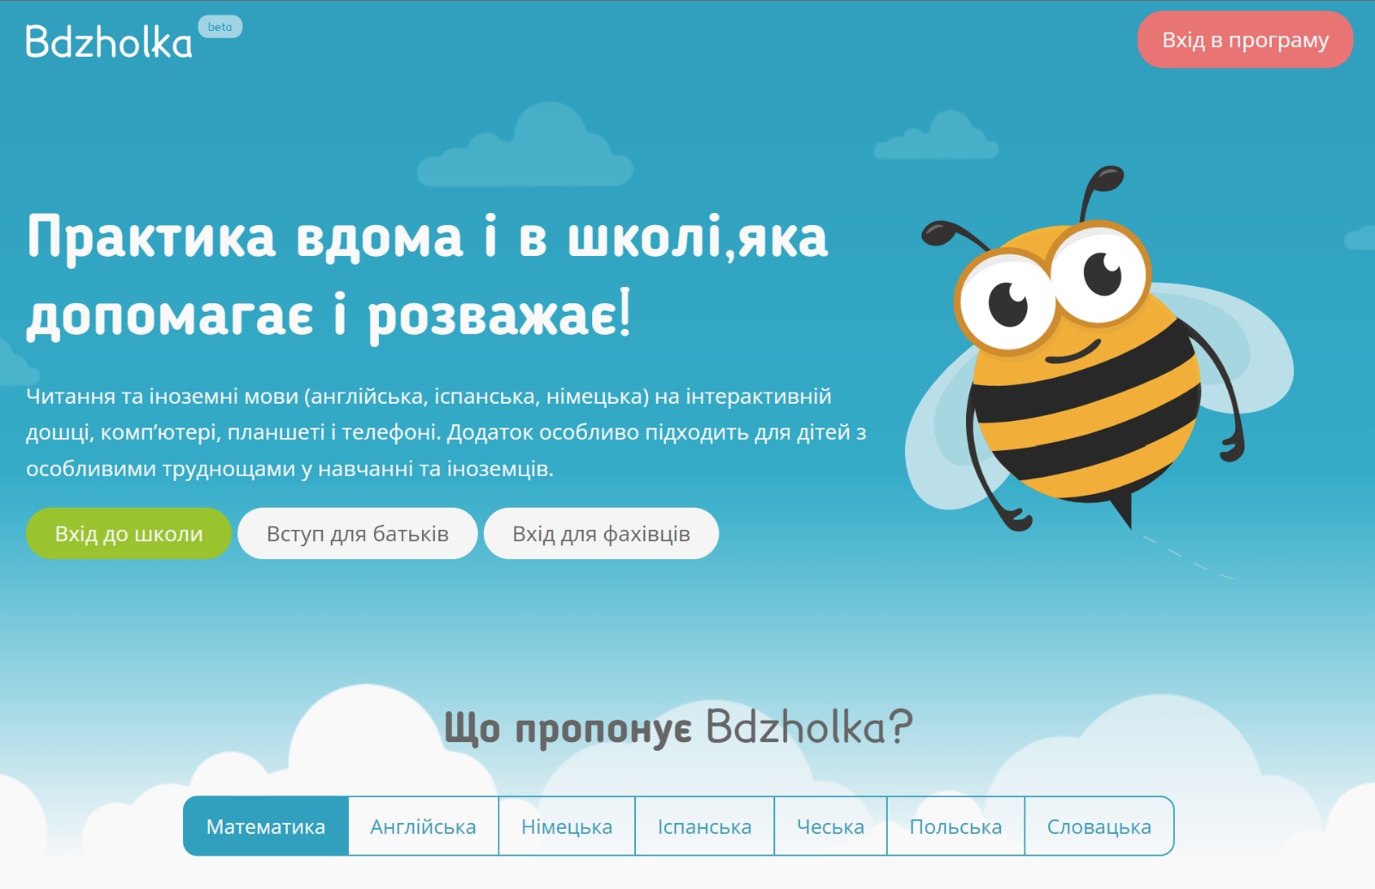Switch to the Чеська tab

[830, 826]
